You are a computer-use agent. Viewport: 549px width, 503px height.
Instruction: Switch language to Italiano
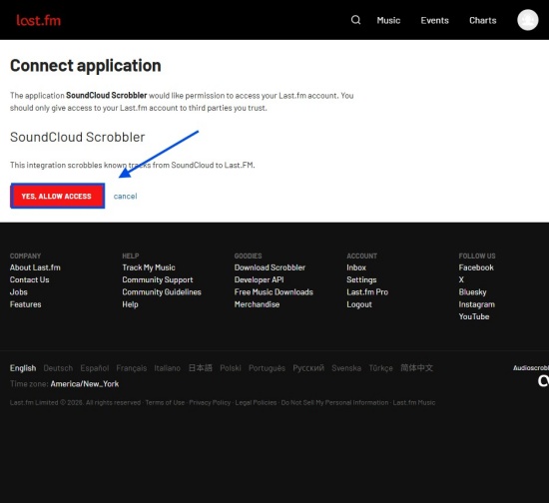167,368
